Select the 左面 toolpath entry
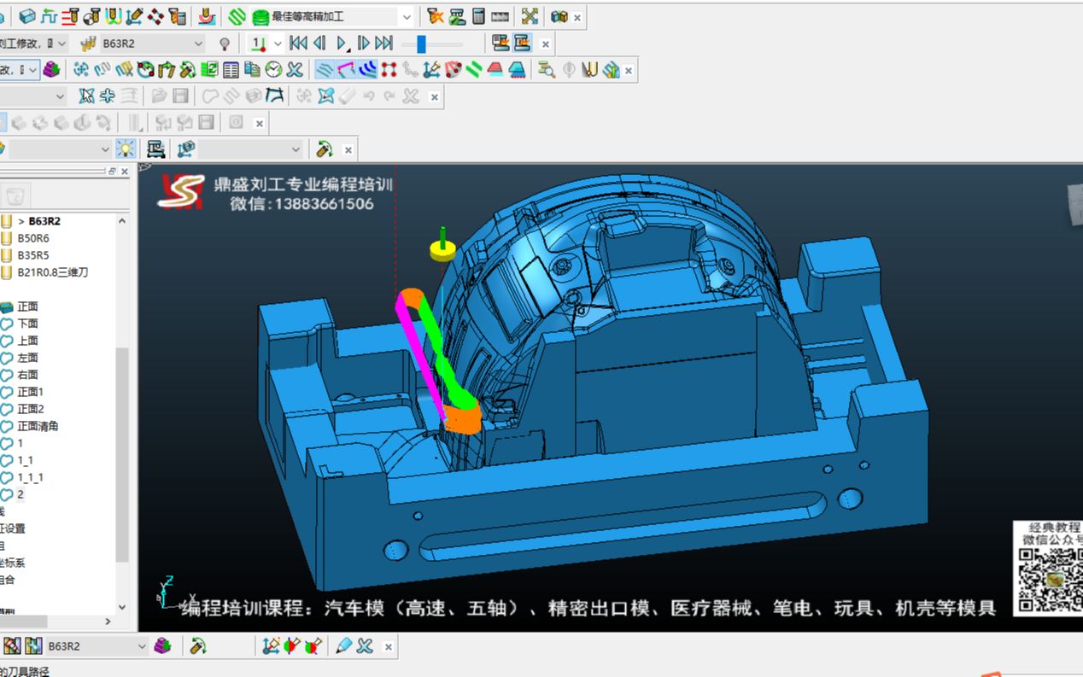 click(27, 358)
